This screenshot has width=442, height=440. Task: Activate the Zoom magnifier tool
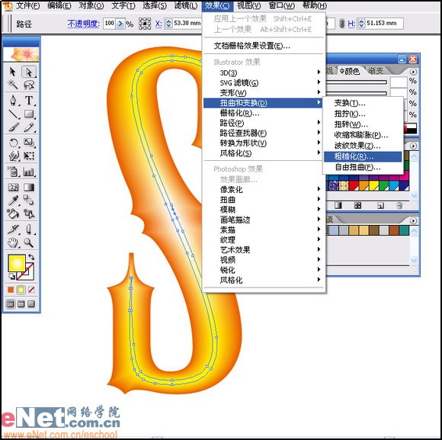point(29,242)
